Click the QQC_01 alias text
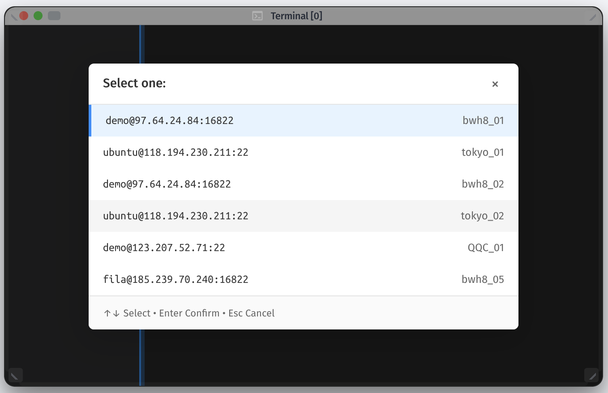This screenshot has width=608, height=393. point(486,248)
